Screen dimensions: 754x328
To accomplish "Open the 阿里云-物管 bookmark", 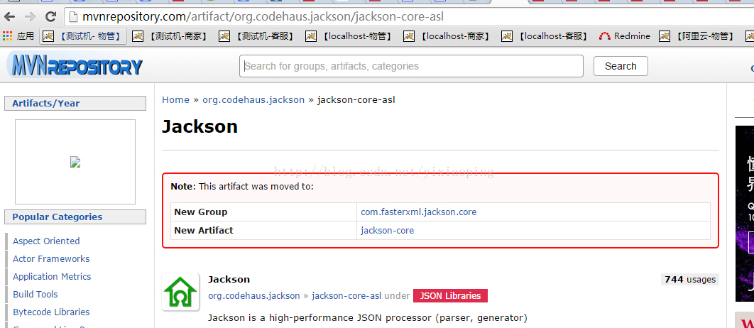I will [x=697, y=36].
